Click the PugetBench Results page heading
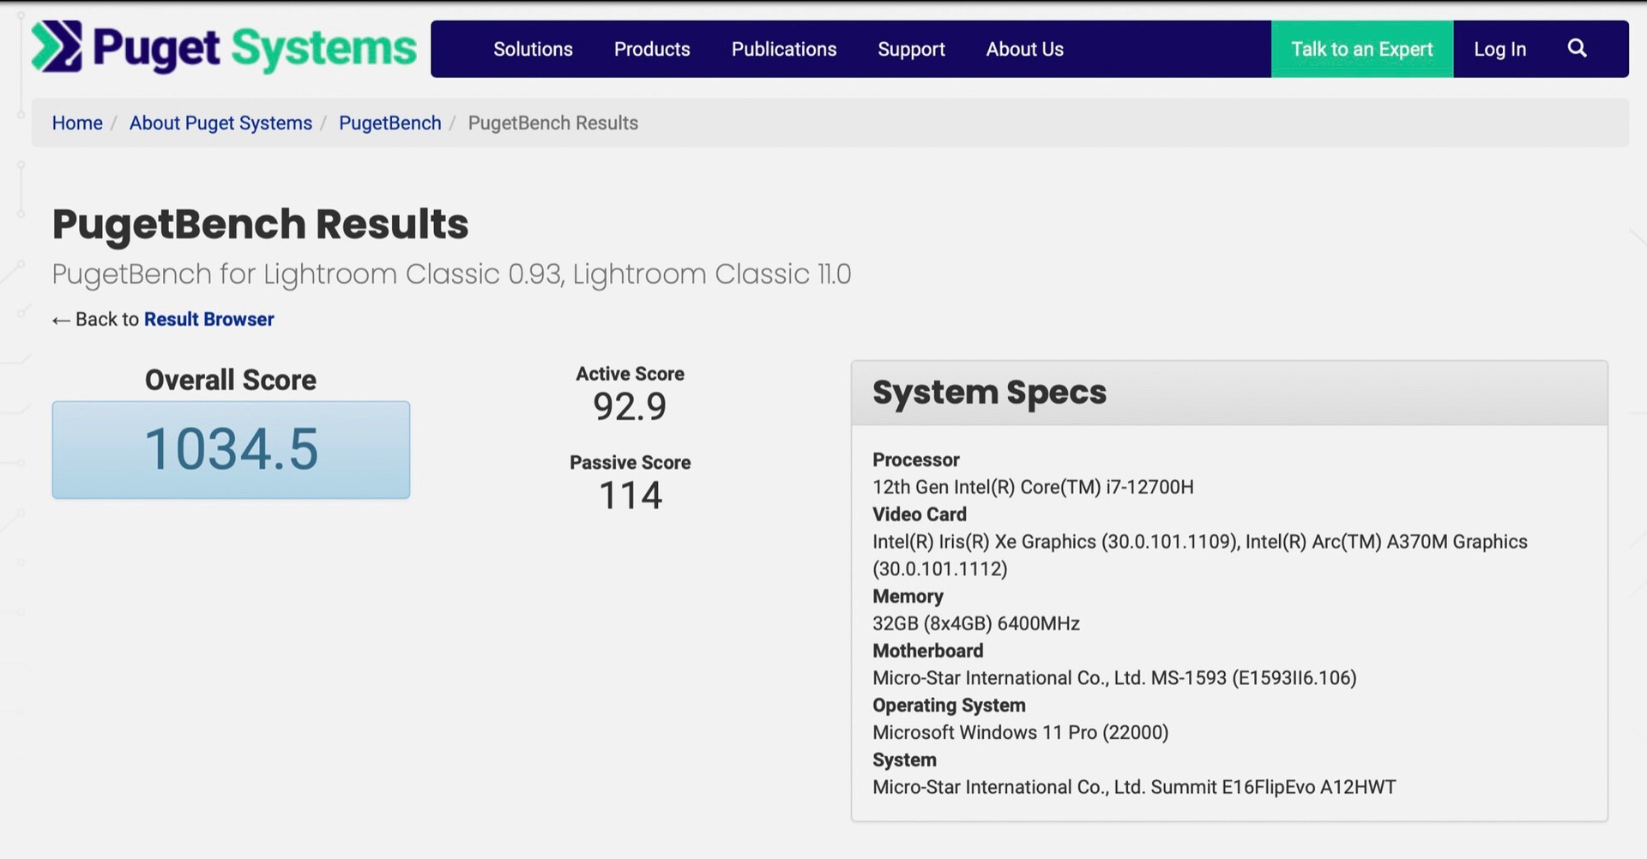The height and width of the screenshot is (859, 1647). click(x=261, y=225)
